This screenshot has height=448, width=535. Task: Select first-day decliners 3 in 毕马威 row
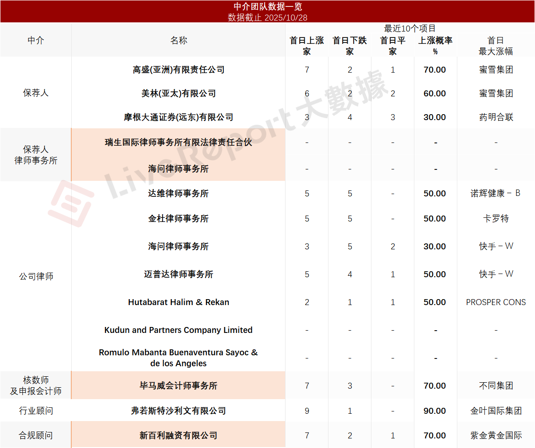click(350, 385)
